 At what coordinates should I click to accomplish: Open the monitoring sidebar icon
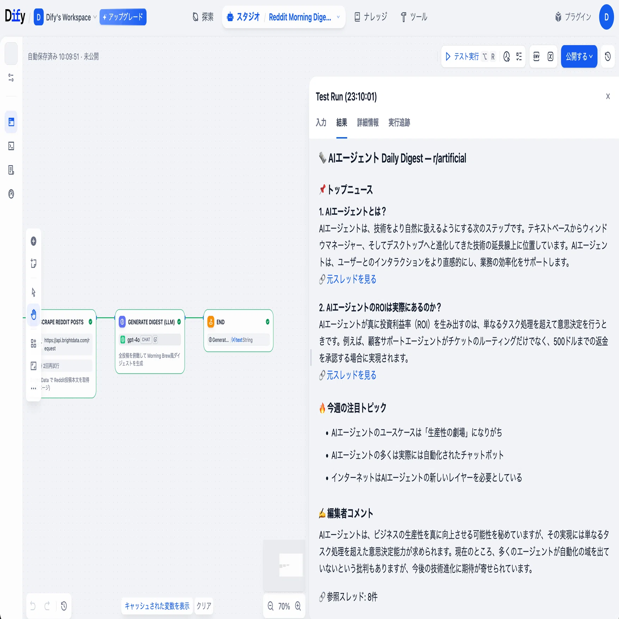[11, 194]
